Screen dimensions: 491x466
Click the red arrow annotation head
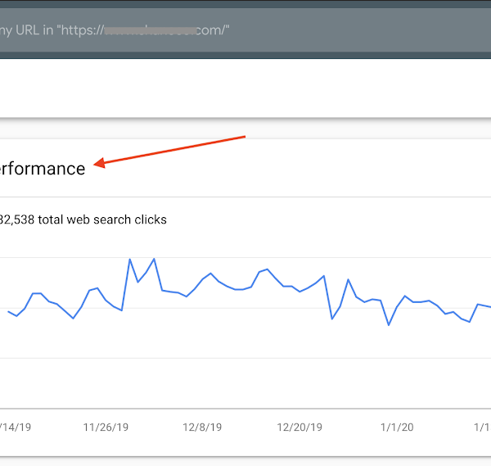click(x=99, y=165)
